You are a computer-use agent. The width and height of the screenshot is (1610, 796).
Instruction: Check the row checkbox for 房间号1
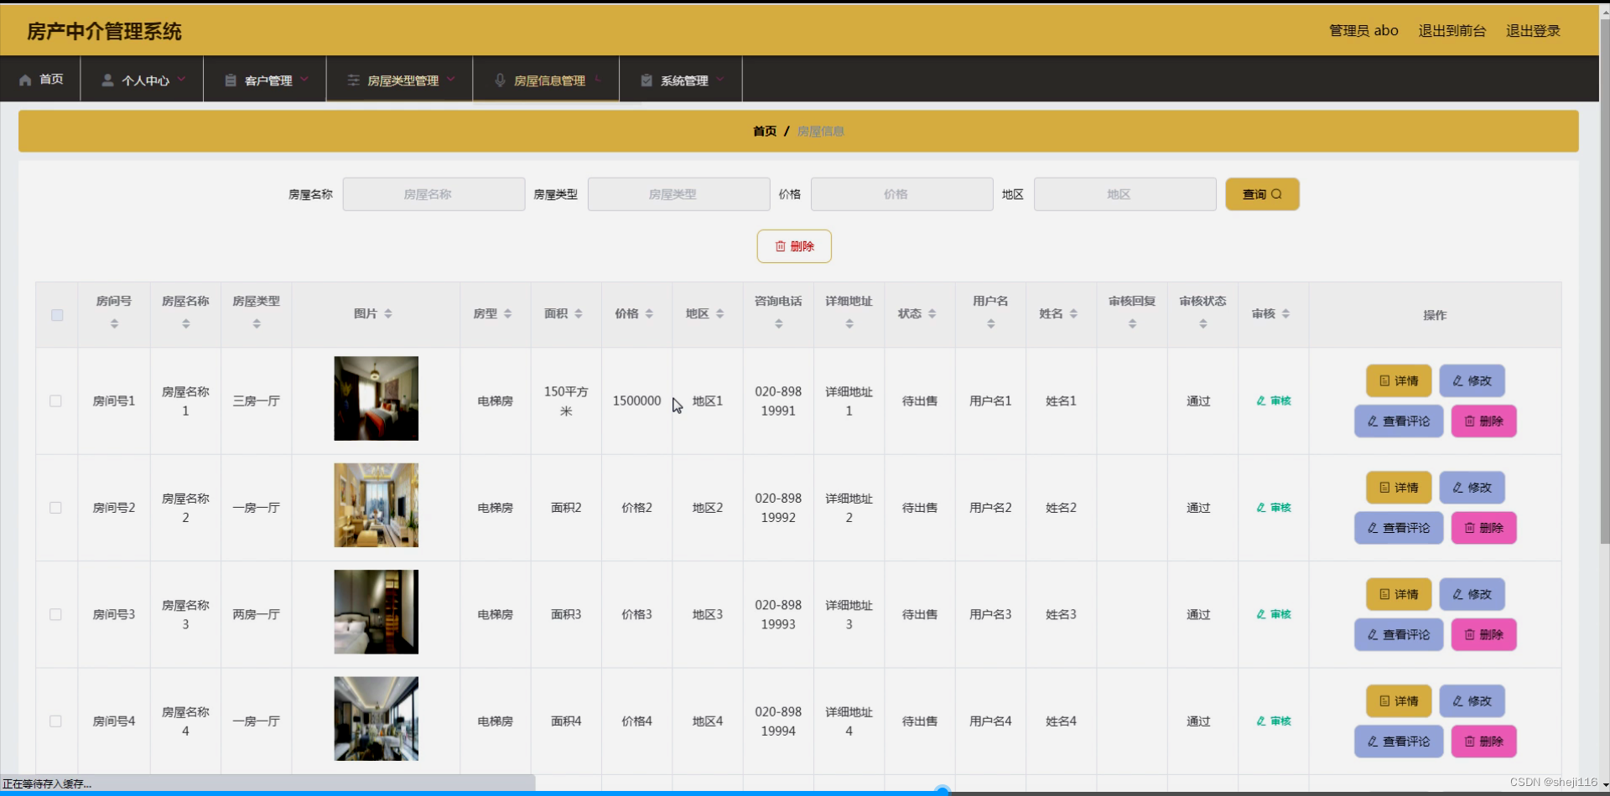(55, 401)
